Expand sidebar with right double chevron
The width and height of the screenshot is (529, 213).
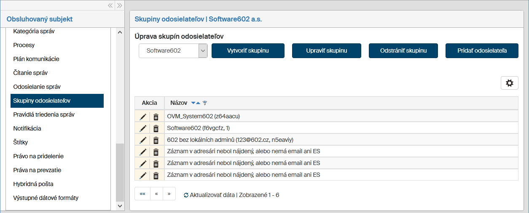tap(119, 5)
